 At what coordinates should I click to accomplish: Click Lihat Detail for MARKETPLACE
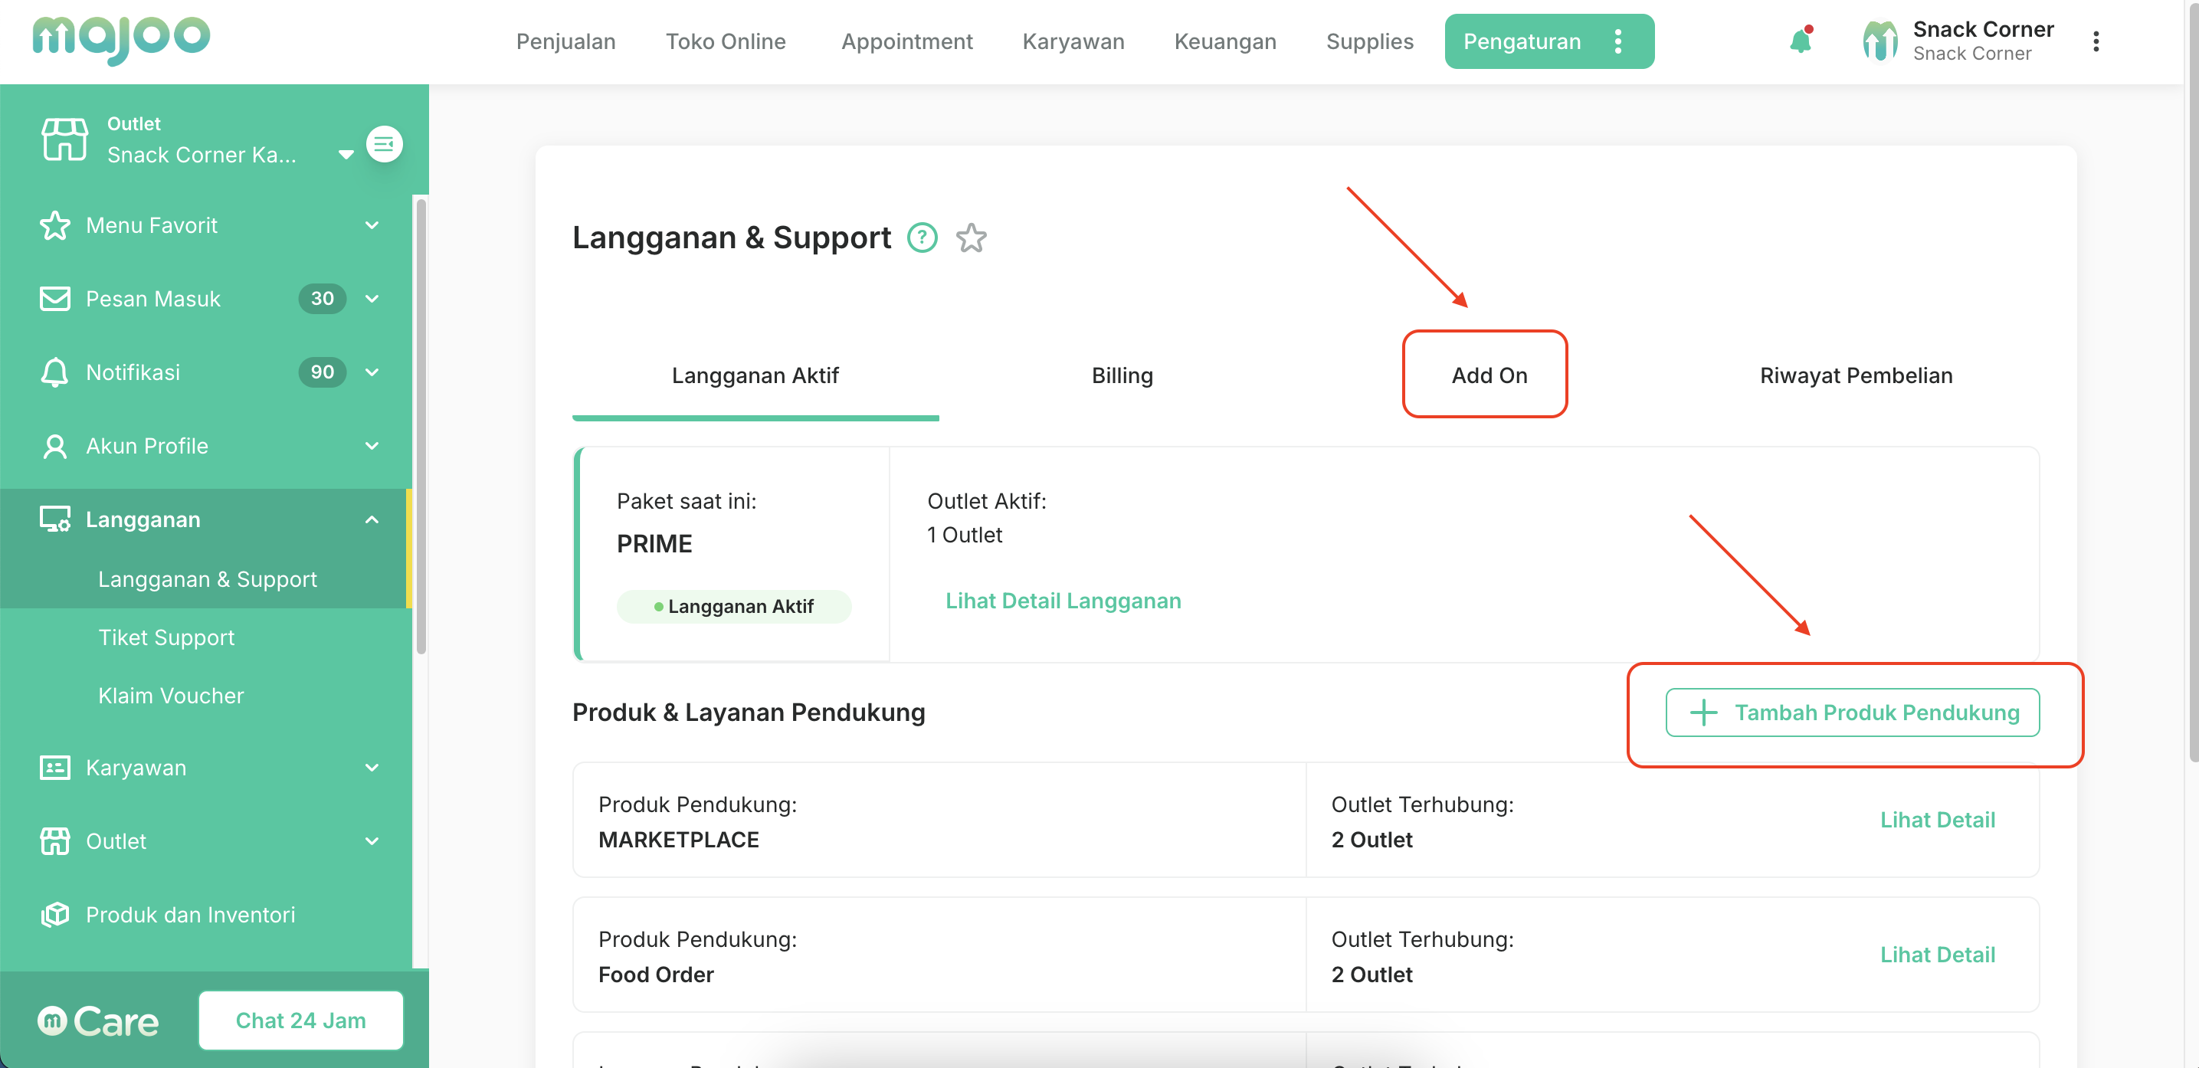point(1938,820)
